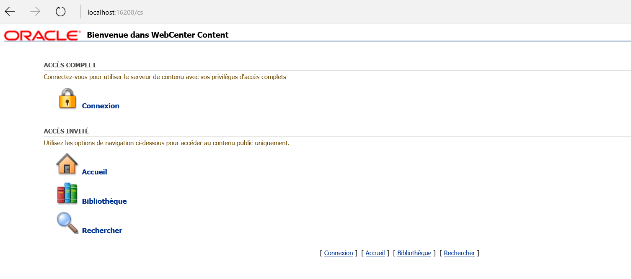The height and width of the screenshot is (279, 631).
Task: Click the 'ACCÈS COMPLET' section heading
Action: click(70, 65)
